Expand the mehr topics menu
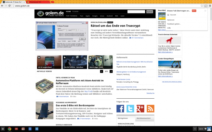 [122, 16]
